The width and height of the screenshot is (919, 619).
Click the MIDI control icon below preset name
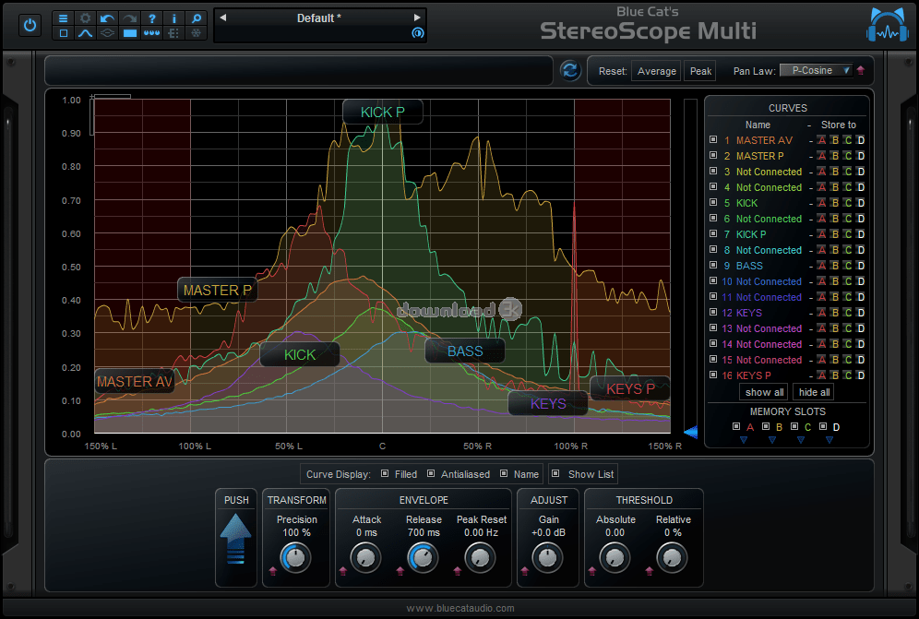click(417, 33)
